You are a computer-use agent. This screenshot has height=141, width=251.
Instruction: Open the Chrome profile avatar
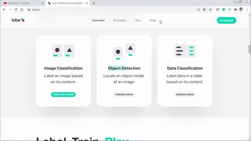pos(241,9)
